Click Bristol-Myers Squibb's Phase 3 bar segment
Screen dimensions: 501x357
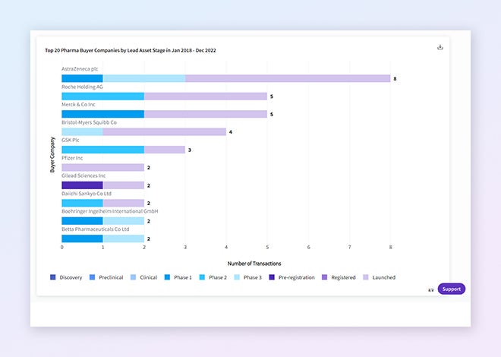[82, 131]
